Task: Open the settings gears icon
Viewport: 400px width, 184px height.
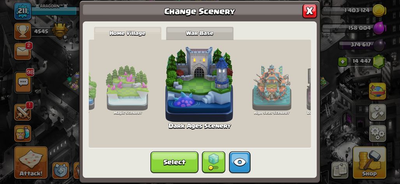Action: (377, 133)
